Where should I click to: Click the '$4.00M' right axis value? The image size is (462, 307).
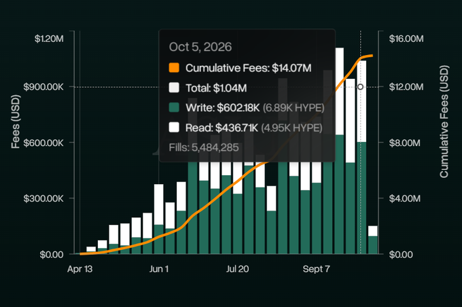pos(404,198)
